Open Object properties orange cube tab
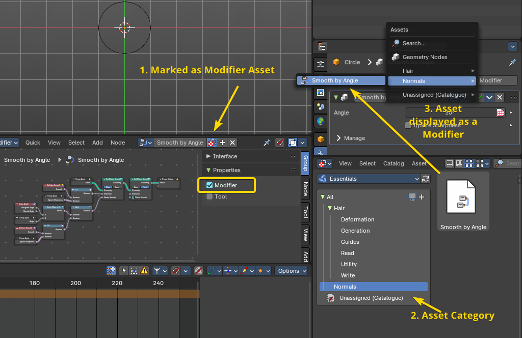 pyautogui.click(x=320, y=139)
